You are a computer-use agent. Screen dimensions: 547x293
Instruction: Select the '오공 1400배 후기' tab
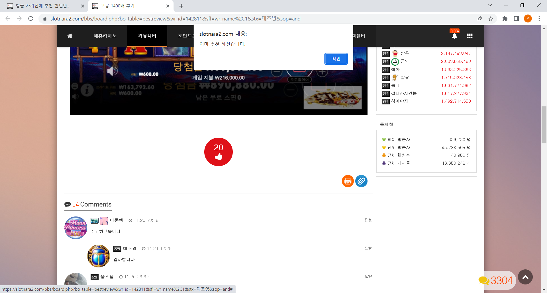coord(131,6)
